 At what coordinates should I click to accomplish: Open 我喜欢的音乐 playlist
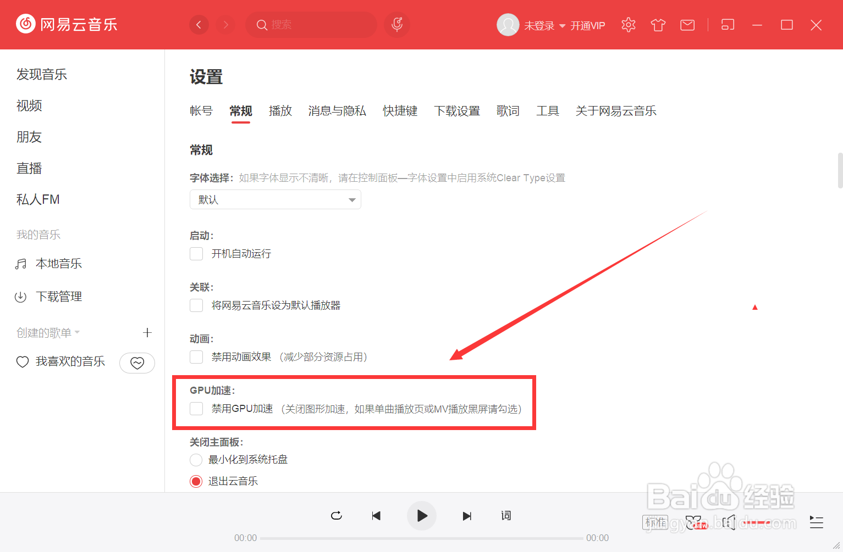(x=70, y=361)
